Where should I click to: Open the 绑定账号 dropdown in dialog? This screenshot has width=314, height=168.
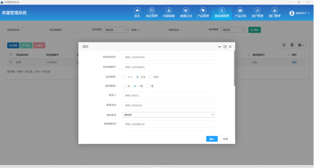[x=168, y=115]
